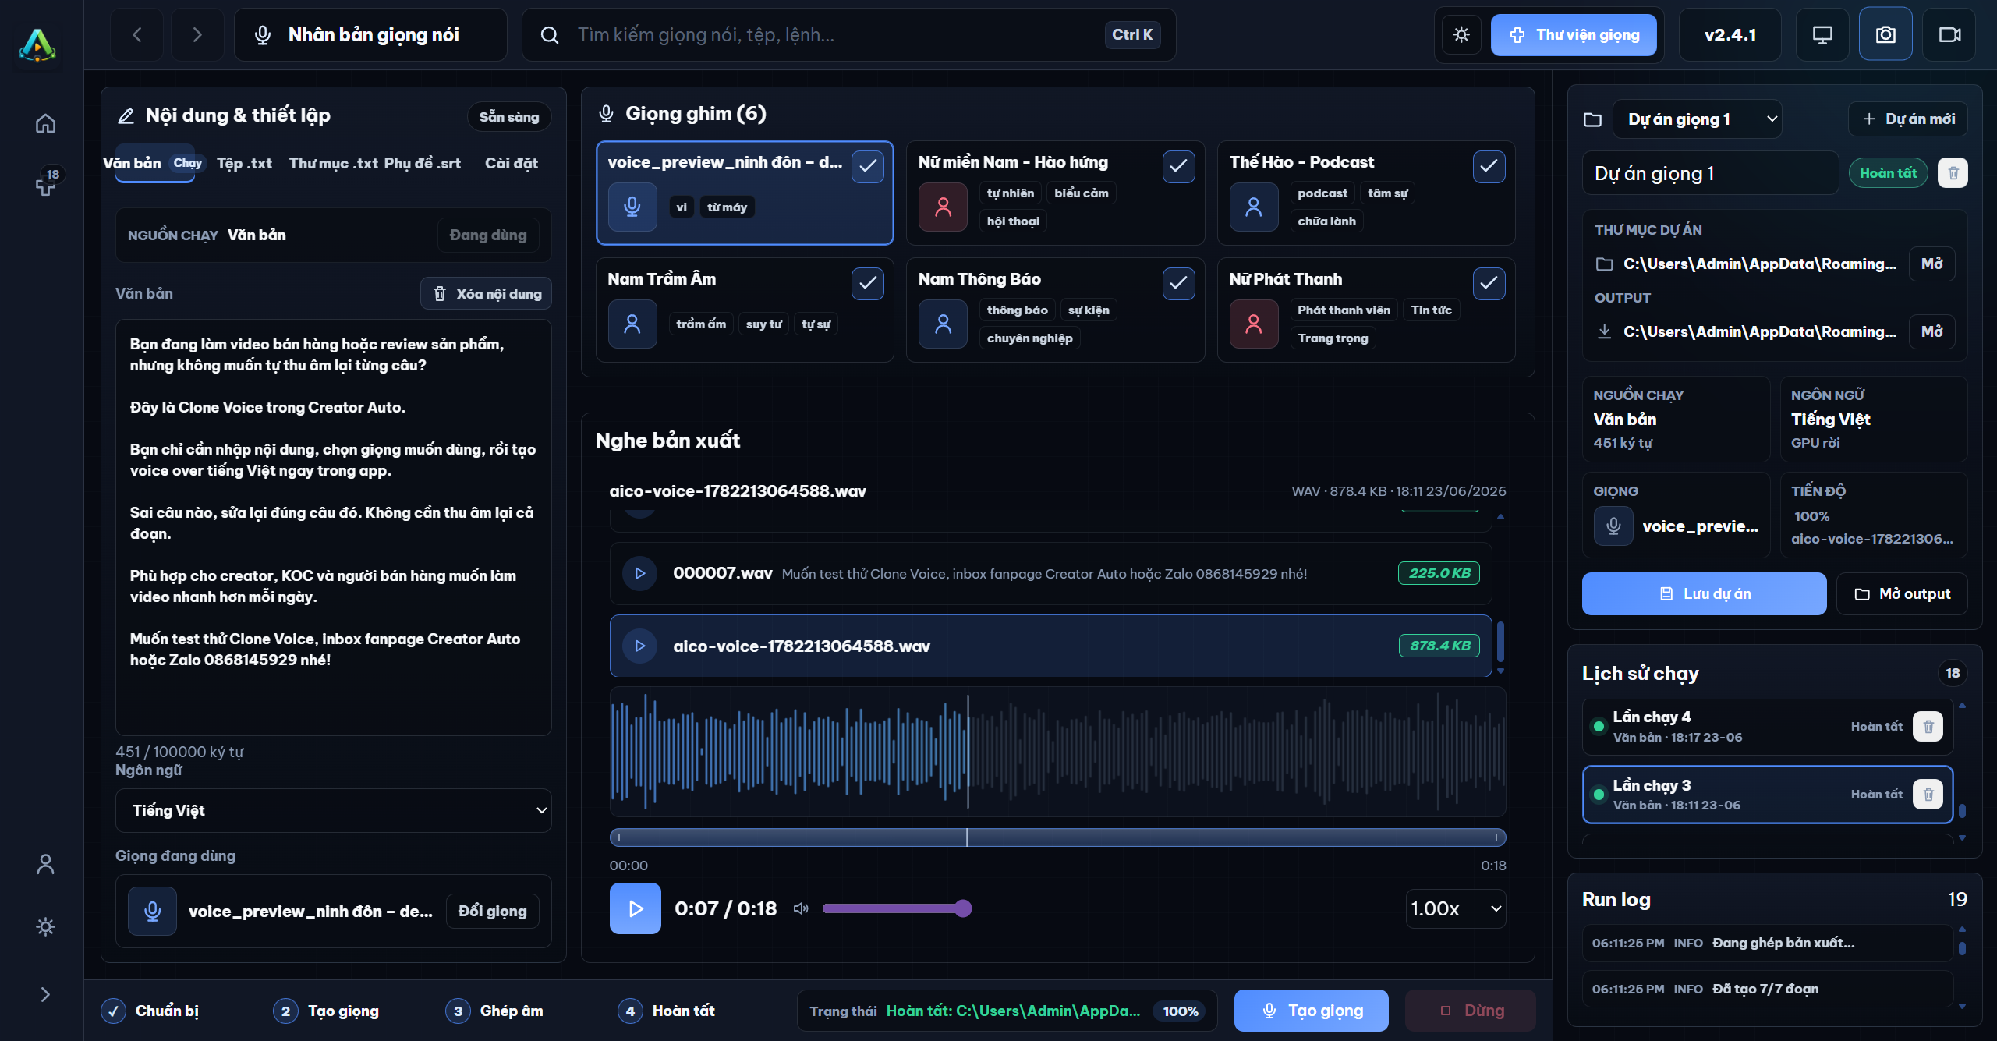Open the user account icon in sidebar
The width and height of the screenshot is (1997, 1041).
pyautogui.click(x=45, y=864)
